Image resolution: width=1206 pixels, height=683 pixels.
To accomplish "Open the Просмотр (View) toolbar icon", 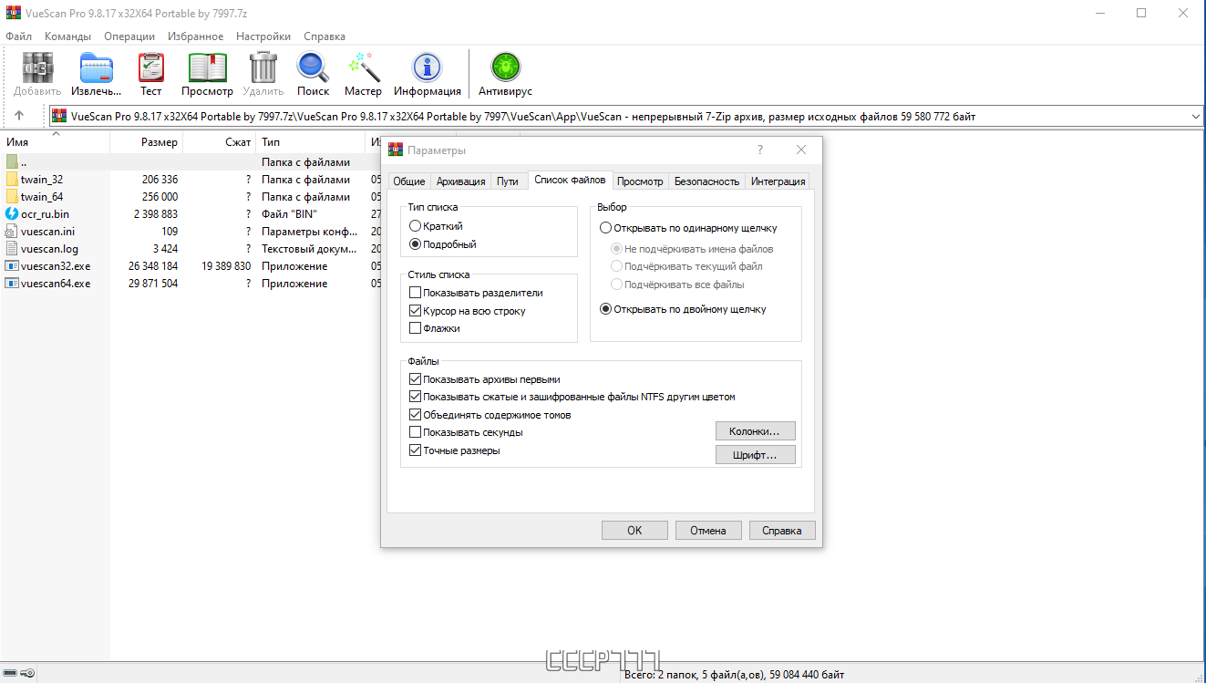I will [207, 67].
